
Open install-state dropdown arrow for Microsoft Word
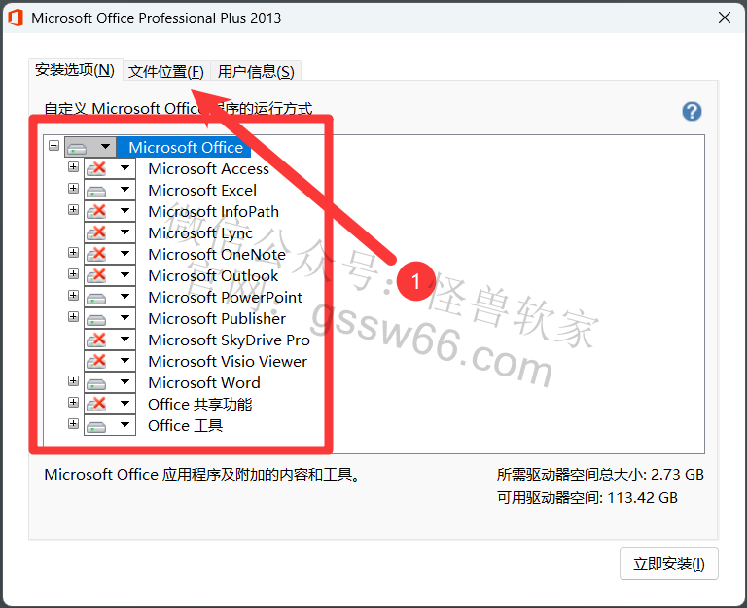tap(124, 381)
